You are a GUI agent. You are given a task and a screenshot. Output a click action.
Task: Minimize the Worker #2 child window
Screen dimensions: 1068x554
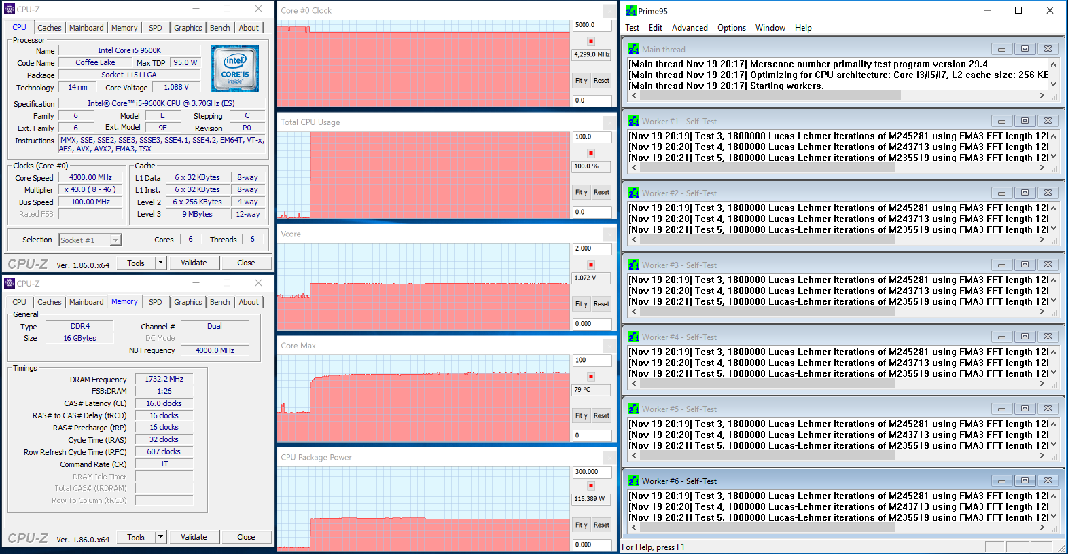[1001, 193]
